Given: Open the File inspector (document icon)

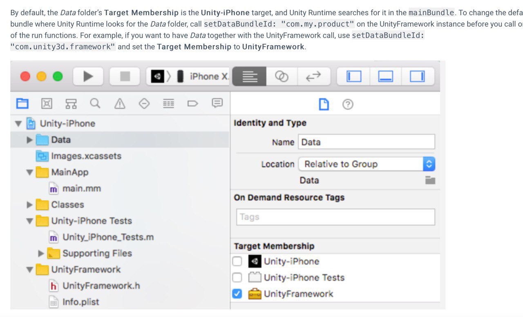Looking at the screenshot, I should pos(324,105).
